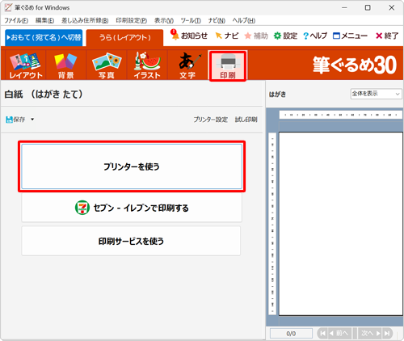404x341 pixels.
Task: Open the ナビ menu in menu bar
Action: tap(217, 20)
